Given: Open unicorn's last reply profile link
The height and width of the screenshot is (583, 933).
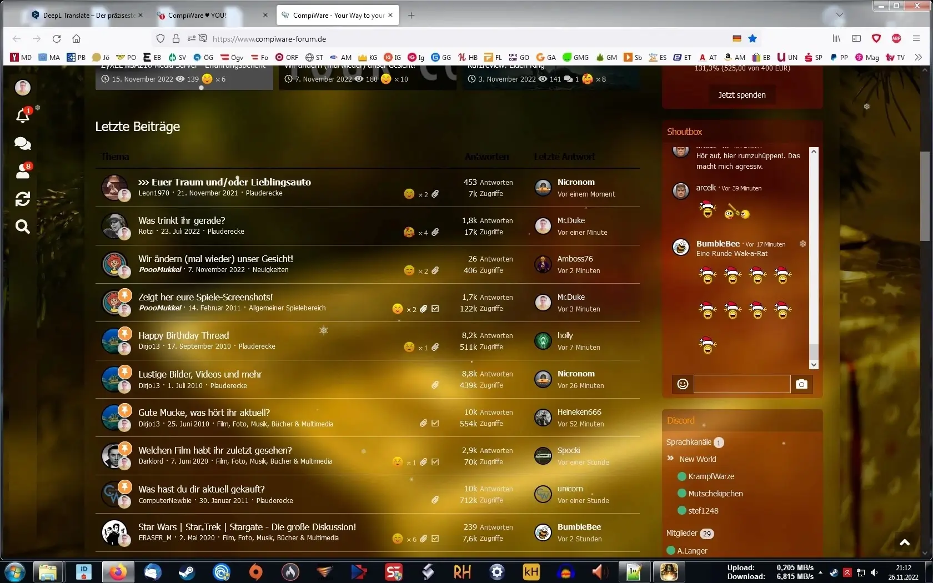Looking at the screenshot, I should point(570,489).
